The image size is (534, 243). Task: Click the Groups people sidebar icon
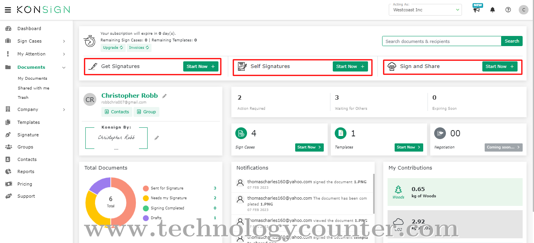8,147
